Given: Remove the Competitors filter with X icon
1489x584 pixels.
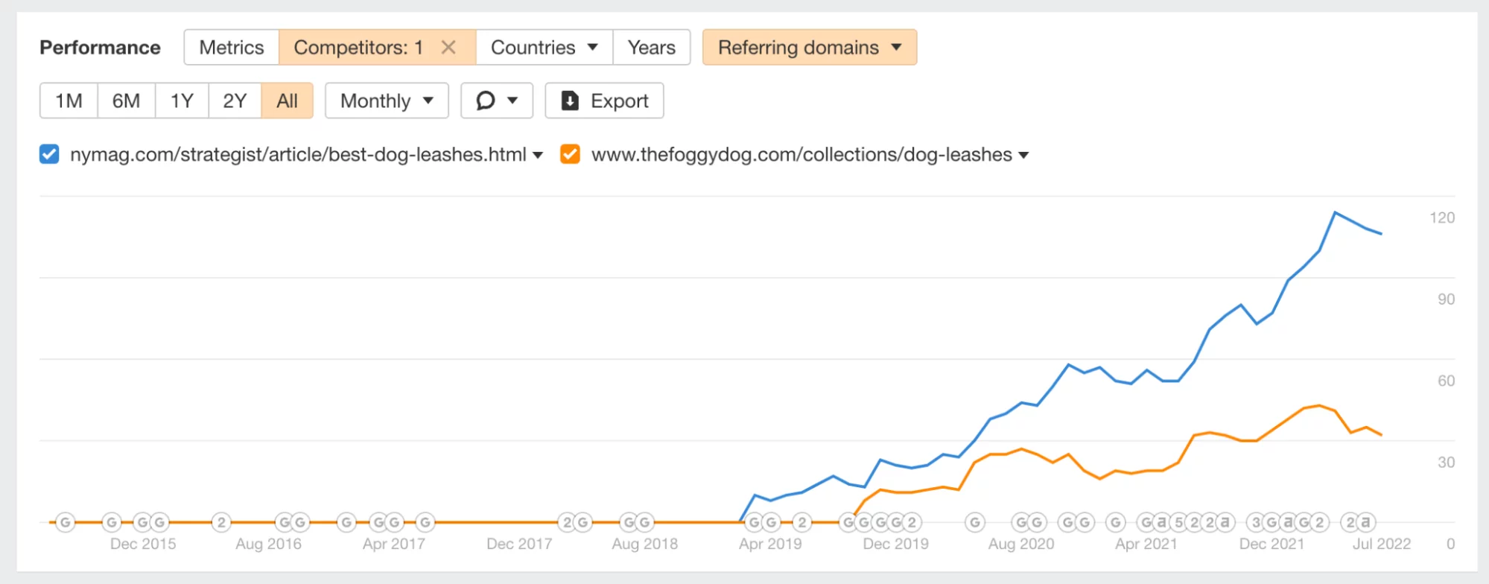Looking at the screenshot, I should point(448,48).
